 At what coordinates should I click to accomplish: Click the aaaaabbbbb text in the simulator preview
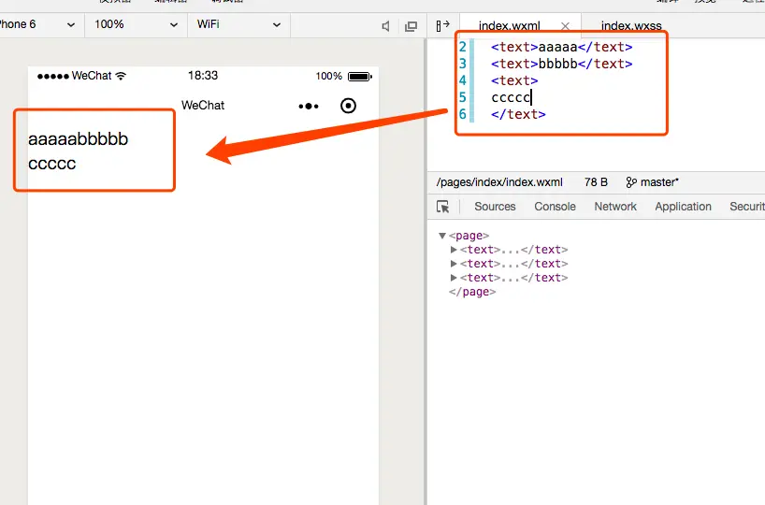click(78, 139)
